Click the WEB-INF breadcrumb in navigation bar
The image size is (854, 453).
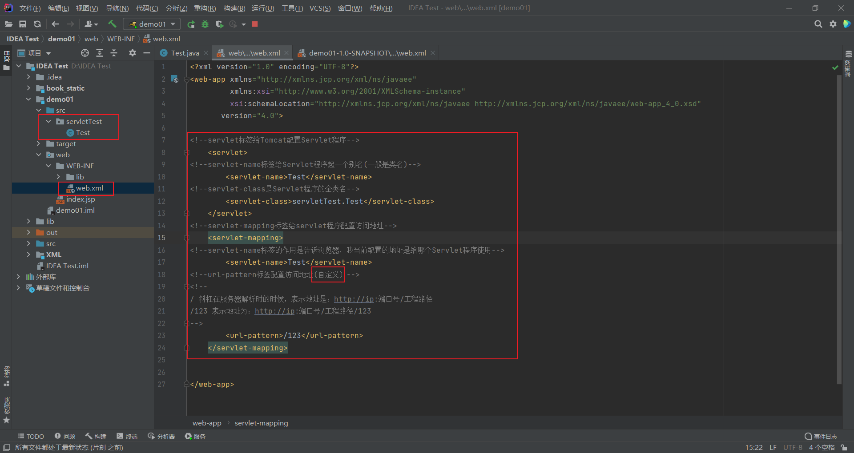[121, 39]
